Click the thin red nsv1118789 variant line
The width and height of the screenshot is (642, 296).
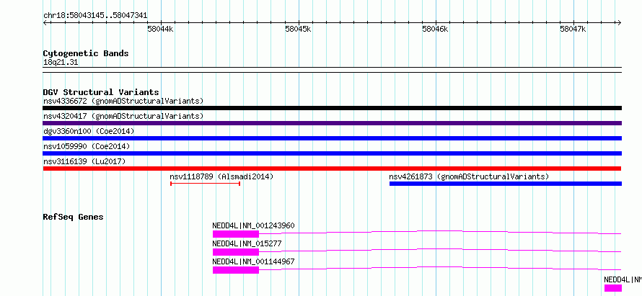click(205, 184)
